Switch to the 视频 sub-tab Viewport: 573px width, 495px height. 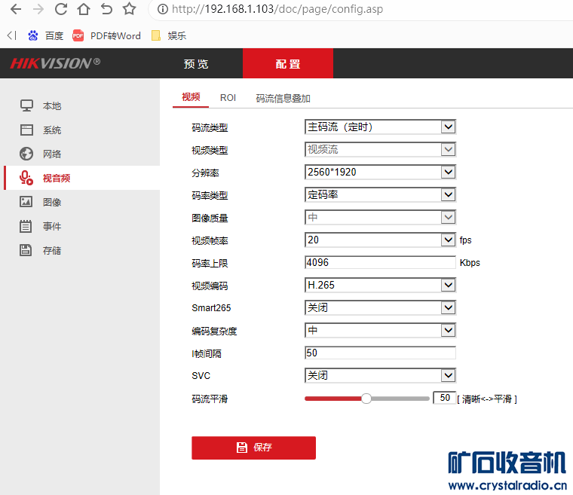tap(191, 97)
